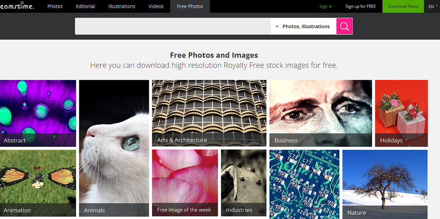Switch to the Editorial tab
440x219 pixels.
click(x=85, y=7)
